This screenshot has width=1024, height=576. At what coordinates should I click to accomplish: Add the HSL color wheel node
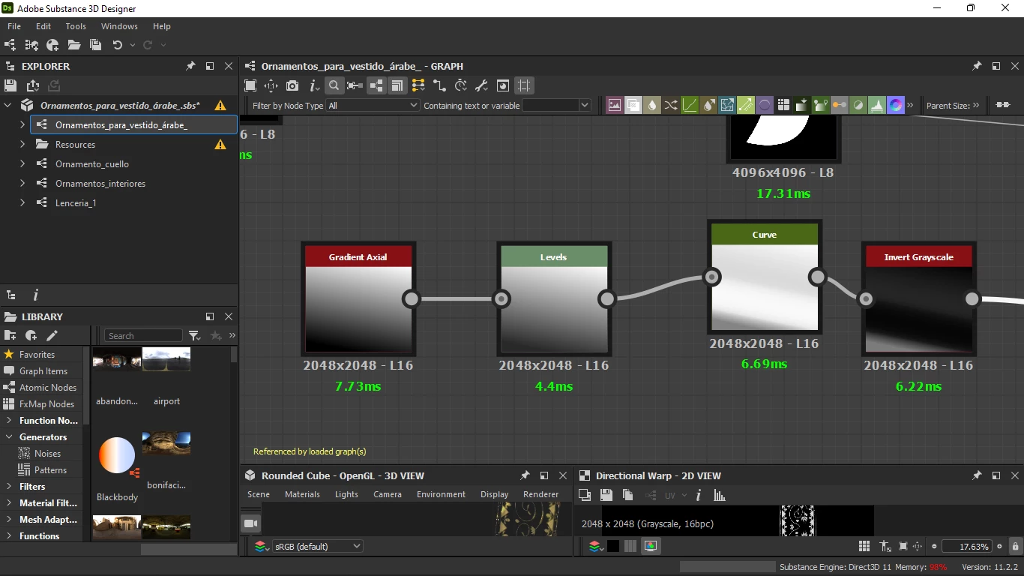(x=896, y=105)
